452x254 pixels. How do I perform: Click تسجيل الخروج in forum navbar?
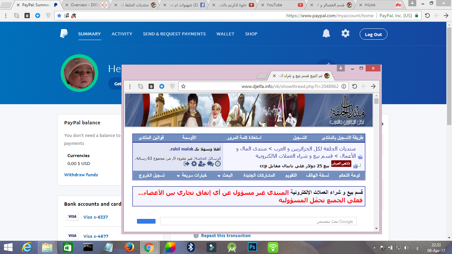tap(152, 175)
